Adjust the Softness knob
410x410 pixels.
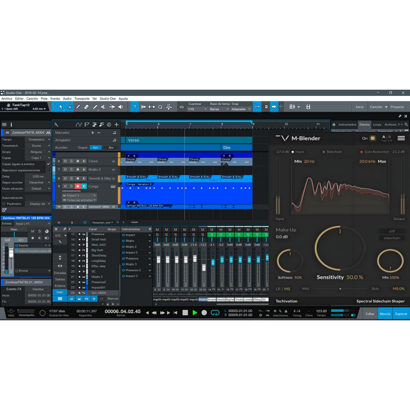point(290,261)
